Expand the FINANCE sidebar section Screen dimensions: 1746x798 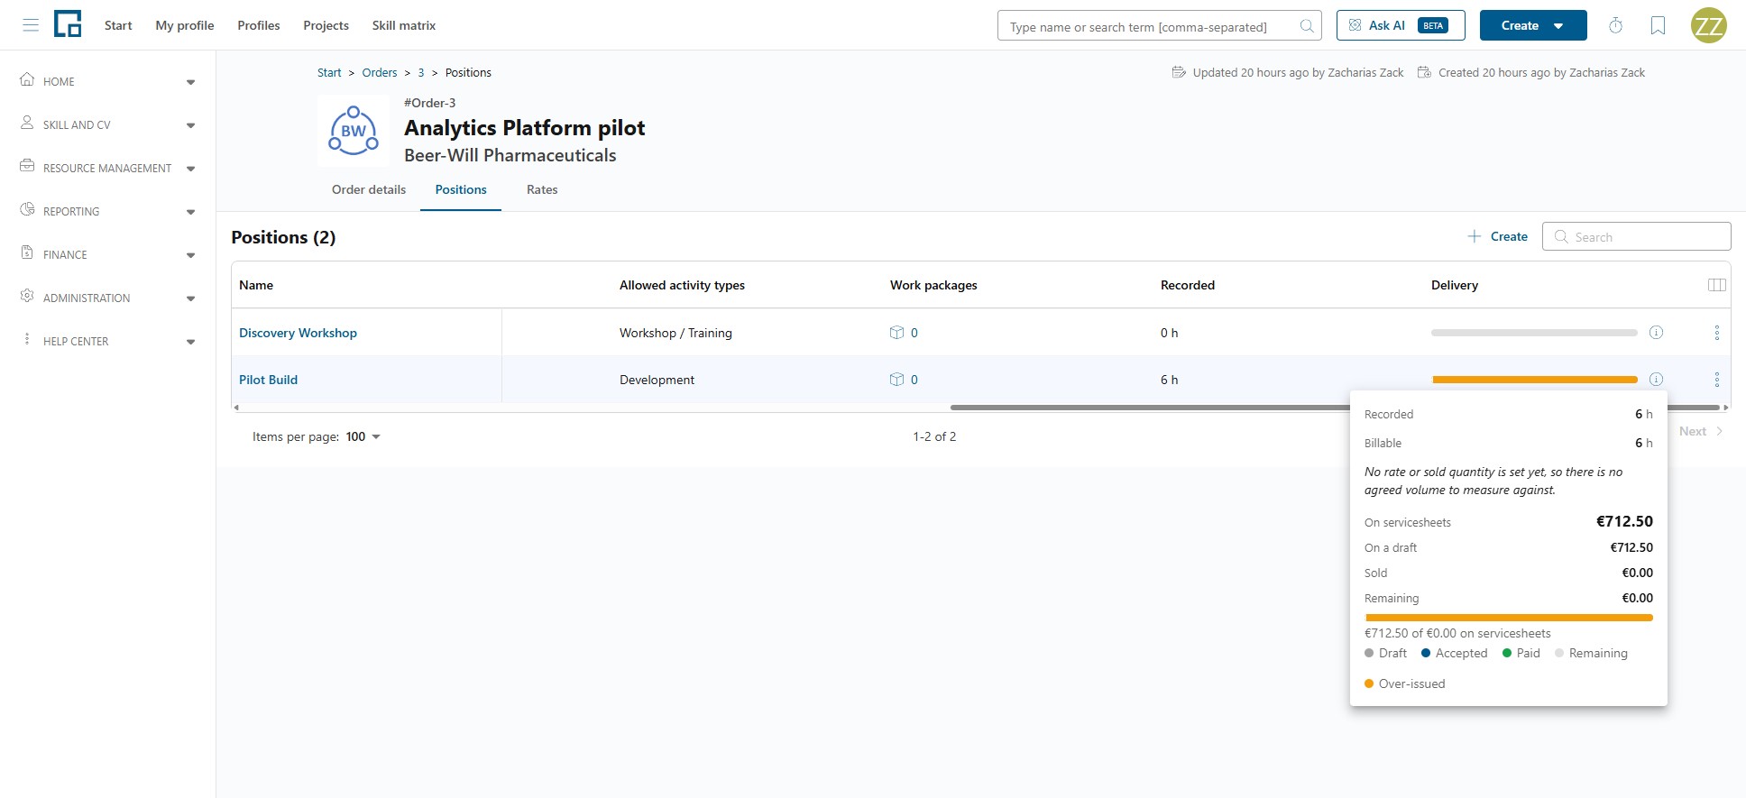pyautogui.click(x=190, y=255)
